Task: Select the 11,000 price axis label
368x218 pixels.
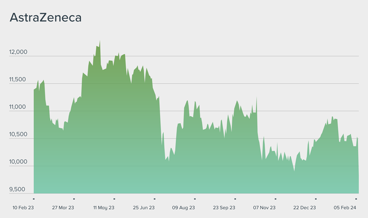Action: (x=19, y=107)
